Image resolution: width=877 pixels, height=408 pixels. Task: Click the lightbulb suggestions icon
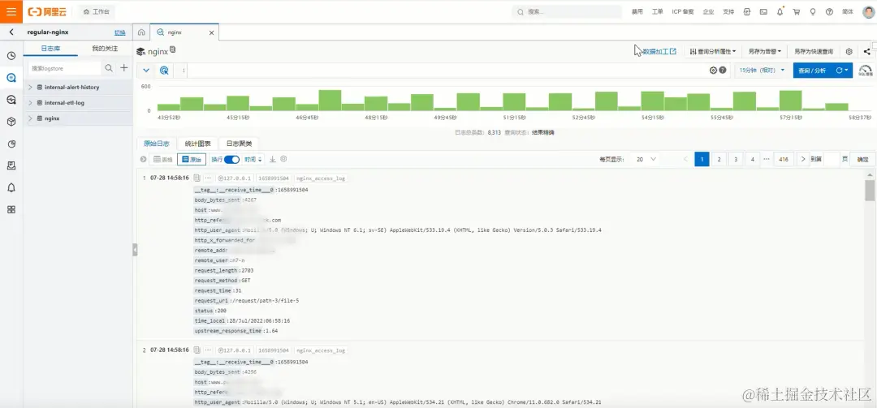[813, 11]
